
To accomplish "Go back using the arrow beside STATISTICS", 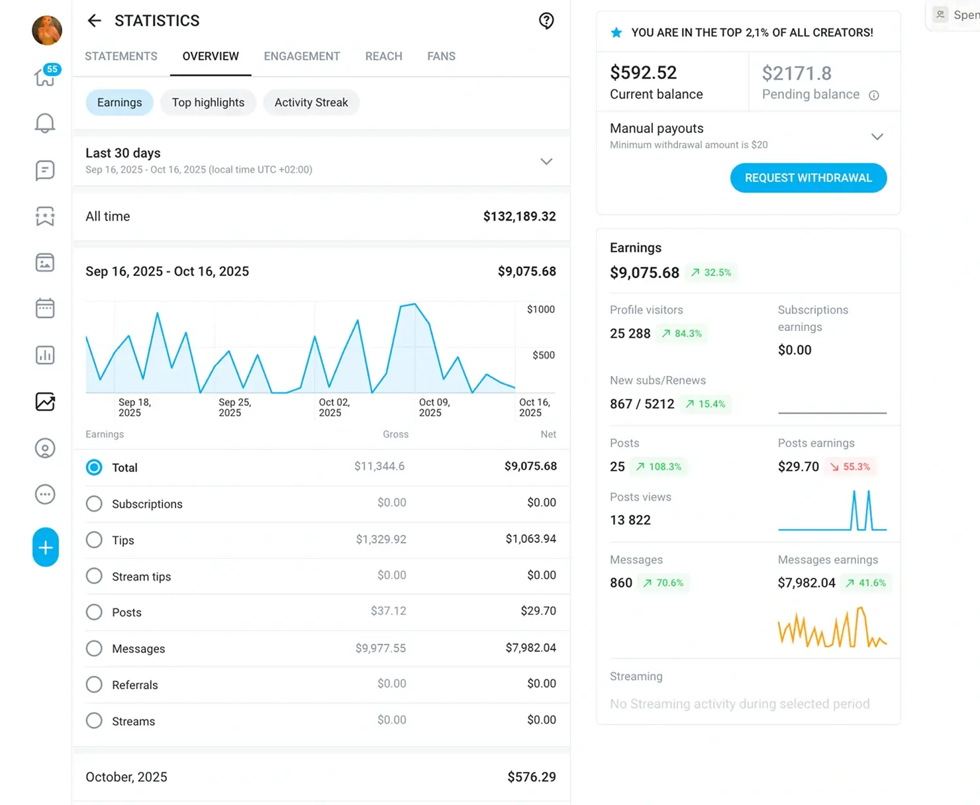I will point(95,21).
